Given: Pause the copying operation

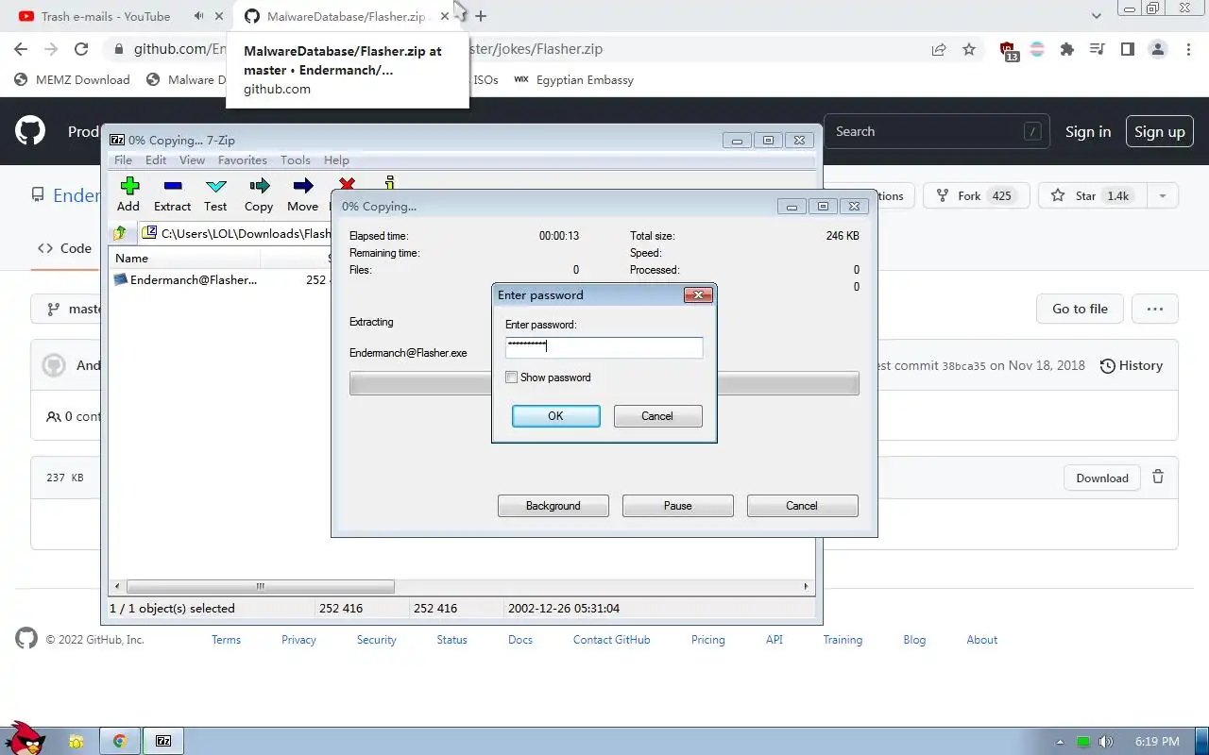Looking at the screenshot, I should 677,506.
